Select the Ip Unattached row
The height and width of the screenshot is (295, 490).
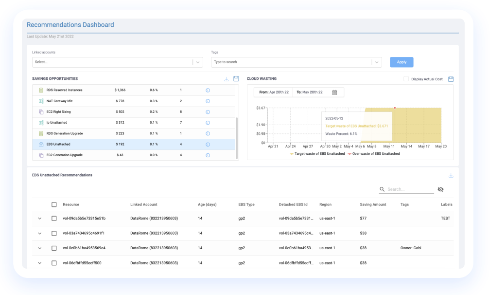tap(134, 123)
